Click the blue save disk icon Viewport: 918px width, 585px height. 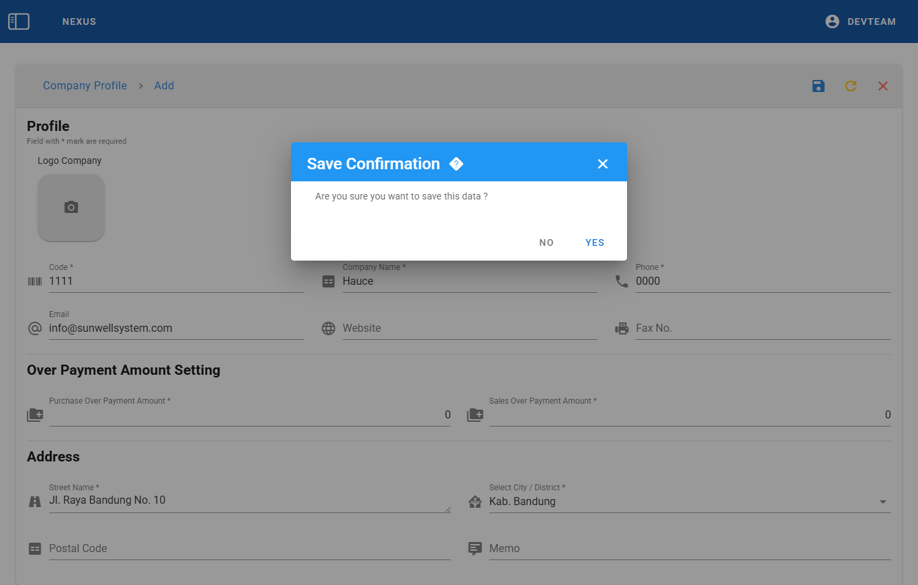[x=818, y=86]
